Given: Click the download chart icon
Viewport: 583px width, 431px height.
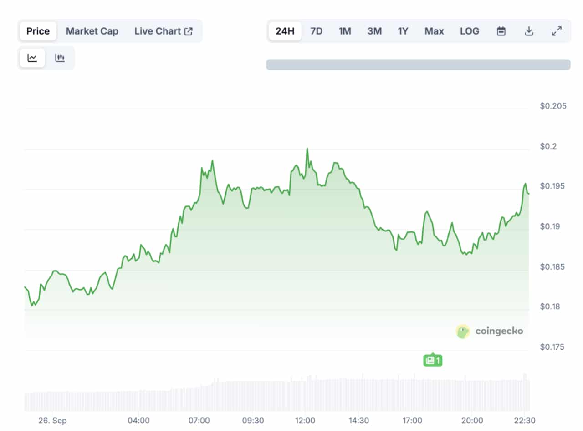Looking at the screenshot, I should click(529, 31).
